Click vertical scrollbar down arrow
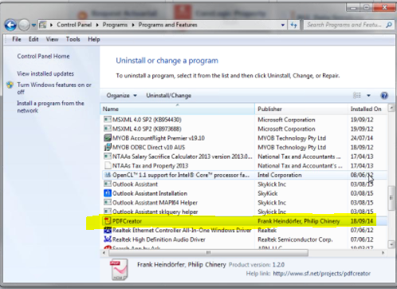Viewport: 397px width, 289px height. click(391, 244)
